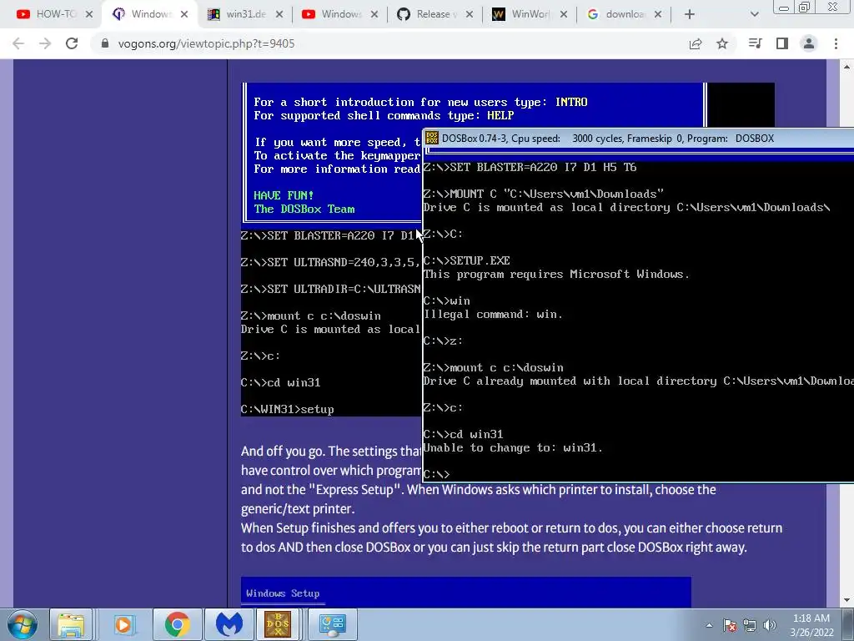
Task: Close the active vogons Windows tab
Action: (184, 14)
